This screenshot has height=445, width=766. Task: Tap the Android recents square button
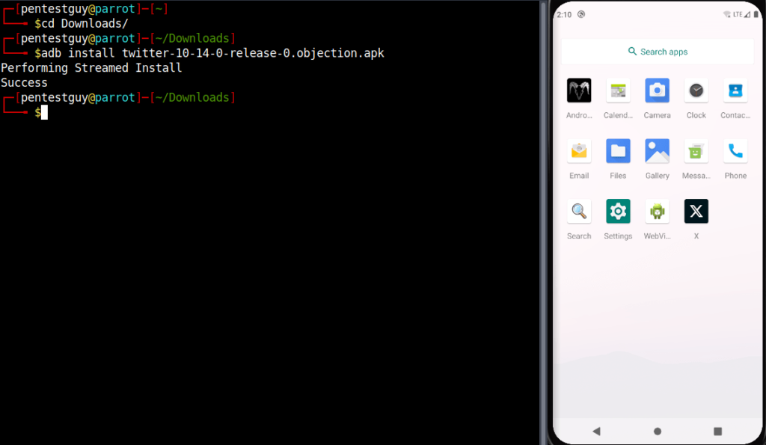pyautogui.click(x=717, y=432)
